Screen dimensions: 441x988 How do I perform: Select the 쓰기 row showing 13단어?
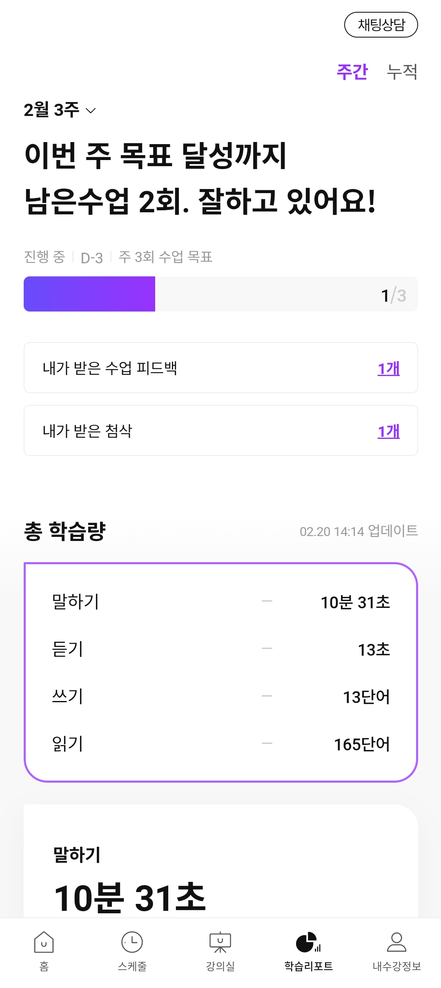tap(220, 696)
